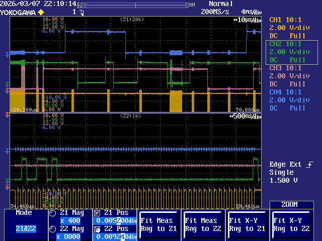Click the rising edge trigger slope icon
Screen dimensions: 322x241
click(x=310, y=164)
